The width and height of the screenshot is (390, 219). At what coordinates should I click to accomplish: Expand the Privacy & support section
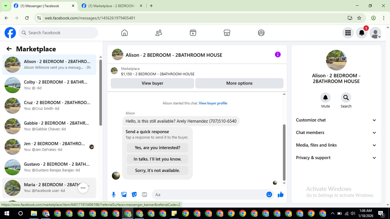[336, 158]
